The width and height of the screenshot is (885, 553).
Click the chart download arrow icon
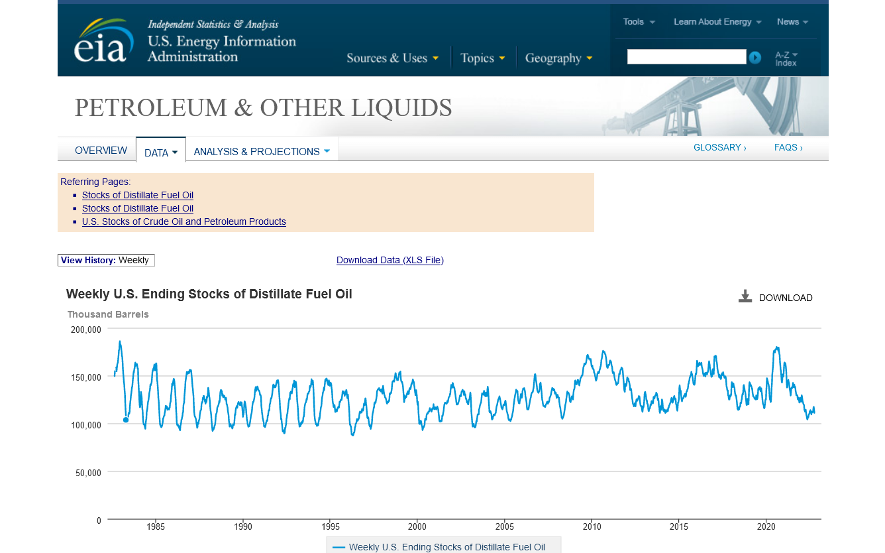click(x=745, y=296)
